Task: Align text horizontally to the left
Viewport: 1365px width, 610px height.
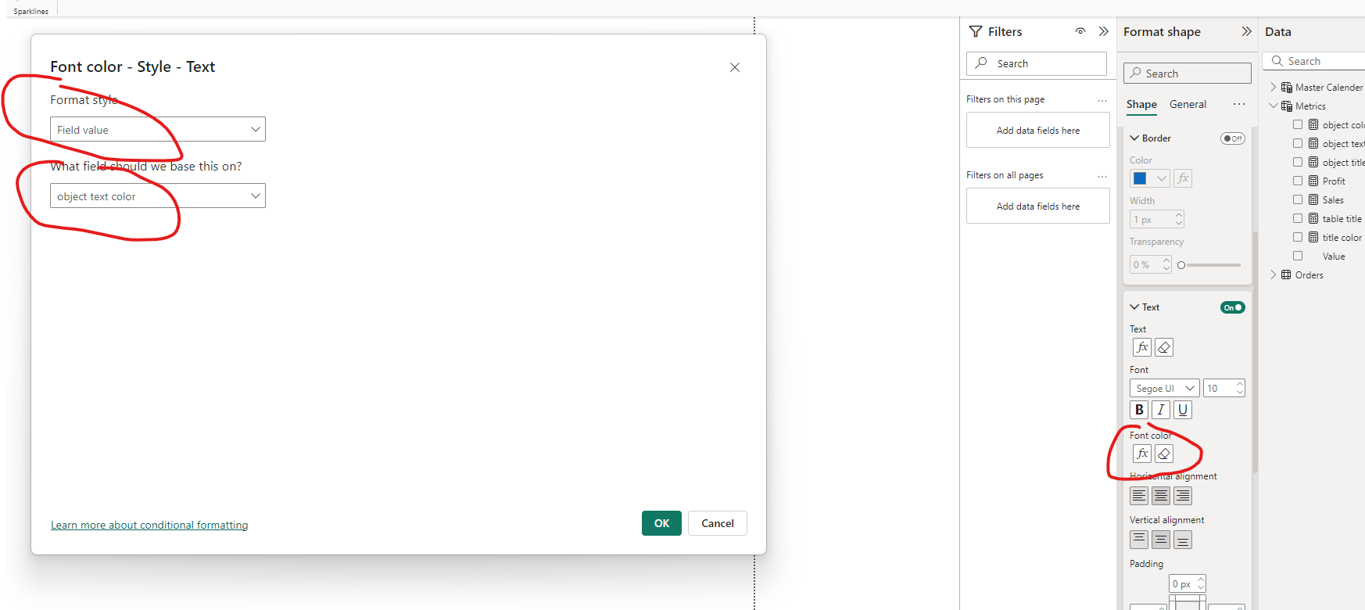Action: coord(1139,496)
